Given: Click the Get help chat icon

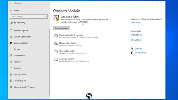Looking at the screenshot, I should click(132, 49).
